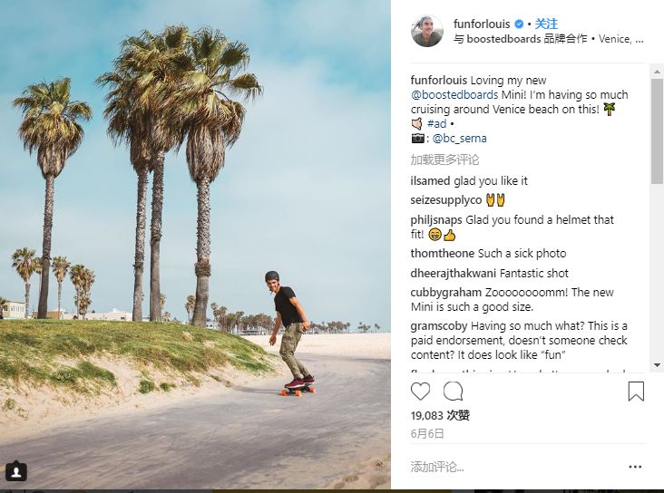Load more comments via 加载更多评论
The width and height of the screenshot is (664, 493).
444,159
